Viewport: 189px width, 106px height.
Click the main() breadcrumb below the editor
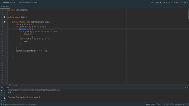click(15, 85)
